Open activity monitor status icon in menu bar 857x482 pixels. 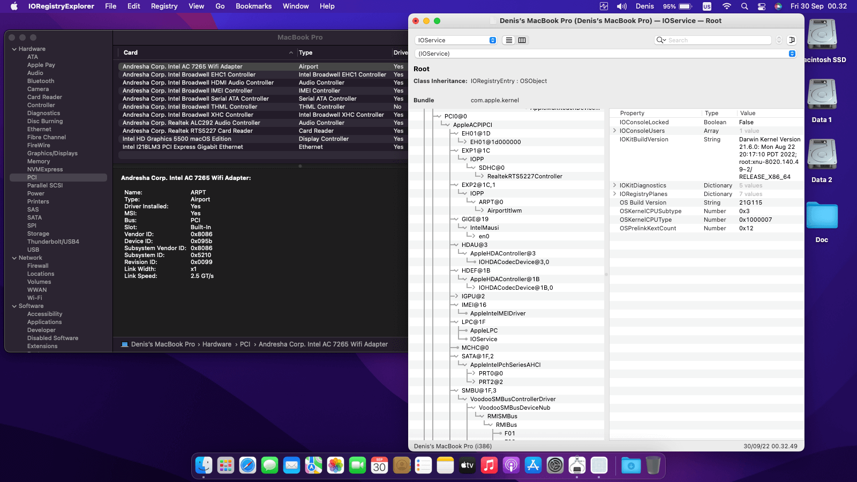(x=604, y=6)
